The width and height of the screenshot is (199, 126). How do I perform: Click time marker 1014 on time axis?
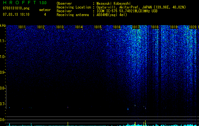(x=79, y=27)
